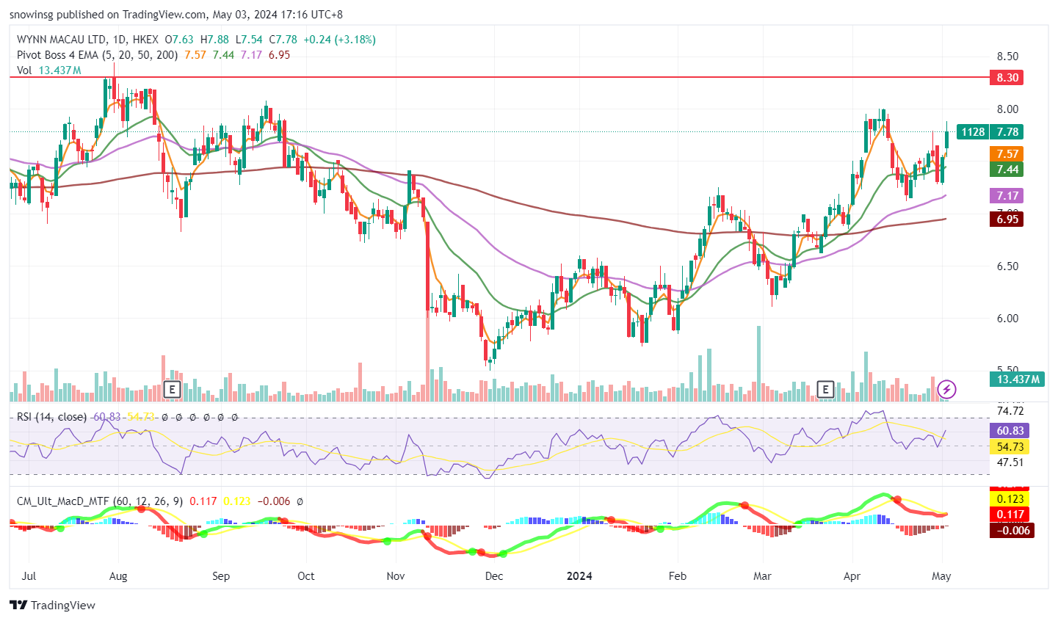The height and width of the screenshot is (621, 1058).
Task: Click the snowinsg published header text
Action: [176, 14]
